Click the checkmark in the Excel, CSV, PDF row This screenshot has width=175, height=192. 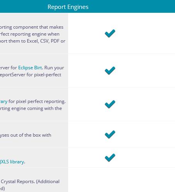click(x=110, y=33)
